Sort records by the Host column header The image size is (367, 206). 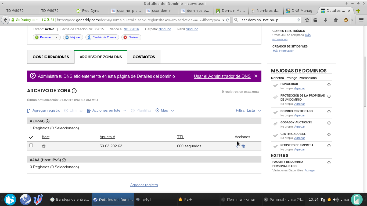coord(46,137)
